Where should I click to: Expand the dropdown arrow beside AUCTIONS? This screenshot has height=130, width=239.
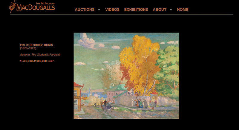click(x=99, y=10)
